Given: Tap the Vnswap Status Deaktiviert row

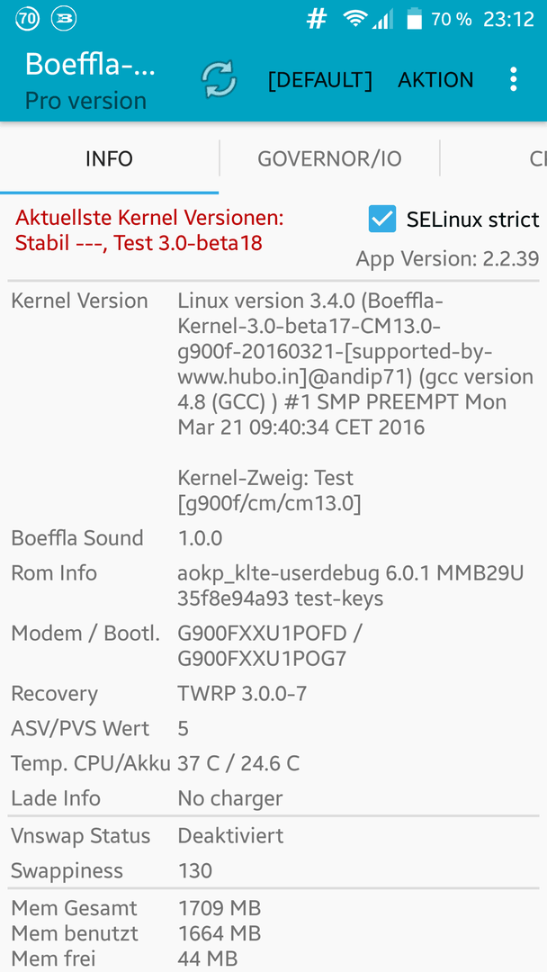Looking at the screenshot, I should tap(273, 835).
